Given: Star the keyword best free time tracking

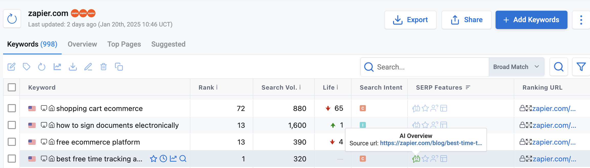Looking at the screenshot, I should click(153, 158).
